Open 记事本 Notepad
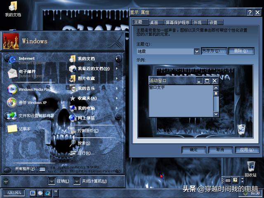264x198 pixels. click(19, 129)
